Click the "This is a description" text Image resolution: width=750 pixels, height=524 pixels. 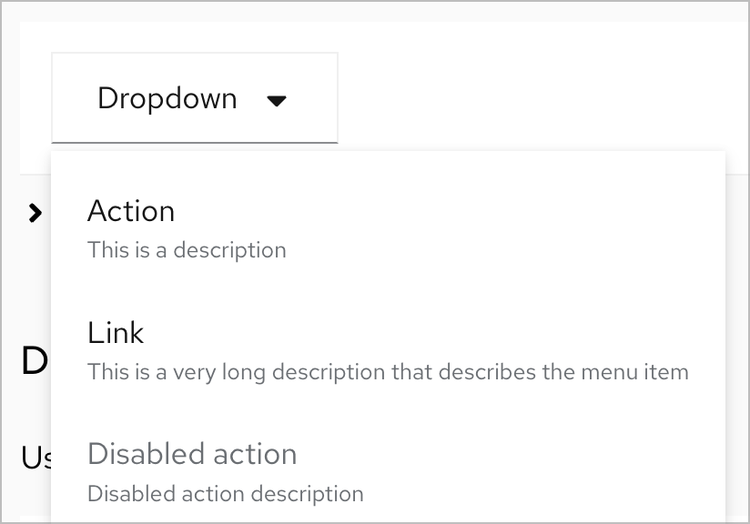187,250
